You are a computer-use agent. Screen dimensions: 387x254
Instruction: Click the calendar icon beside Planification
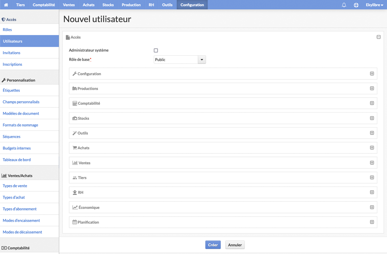click(75, 222)
